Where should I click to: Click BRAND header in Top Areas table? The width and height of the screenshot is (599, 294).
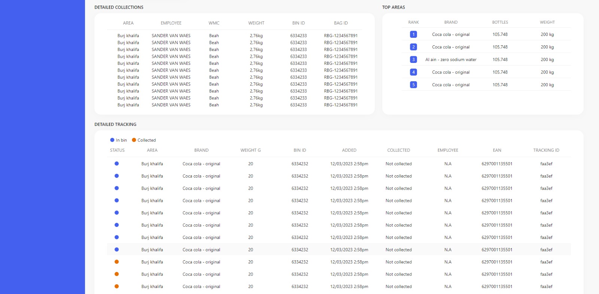(451, 22)
